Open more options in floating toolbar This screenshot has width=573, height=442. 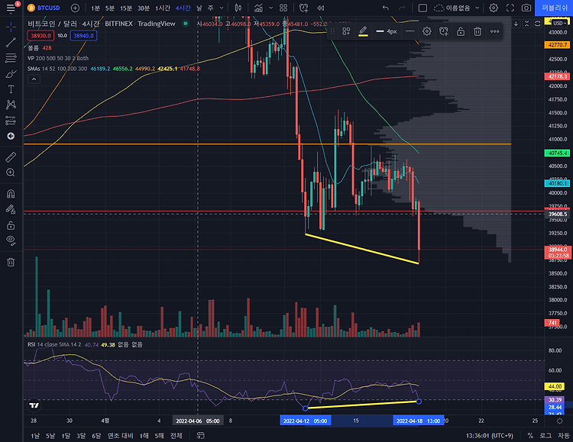pyautogui.click(x=494, y=31)
